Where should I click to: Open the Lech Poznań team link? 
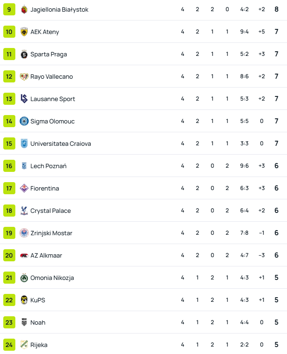48,166
